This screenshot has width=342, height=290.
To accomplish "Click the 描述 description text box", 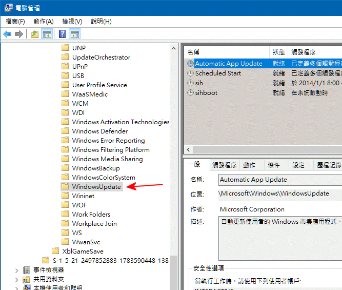I will click(x=280, y=238).
